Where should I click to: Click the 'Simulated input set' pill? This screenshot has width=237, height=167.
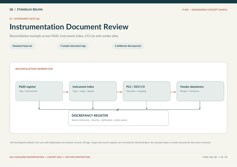pos(22,46)
